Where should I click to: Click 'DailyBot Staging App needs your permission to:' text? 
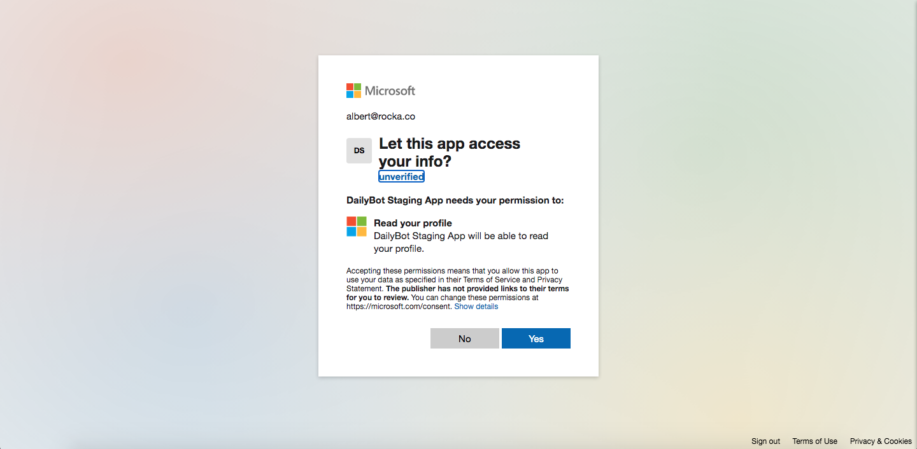455,200
